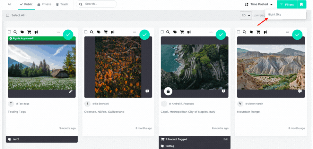Open the tag icon on Obersee card

coord(99,32)
